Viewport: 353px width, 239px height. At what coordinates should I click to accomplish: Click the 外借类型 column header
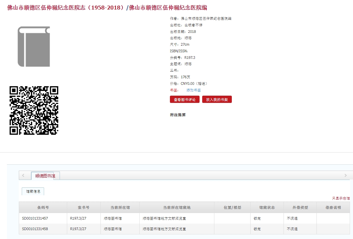(300, 207)
